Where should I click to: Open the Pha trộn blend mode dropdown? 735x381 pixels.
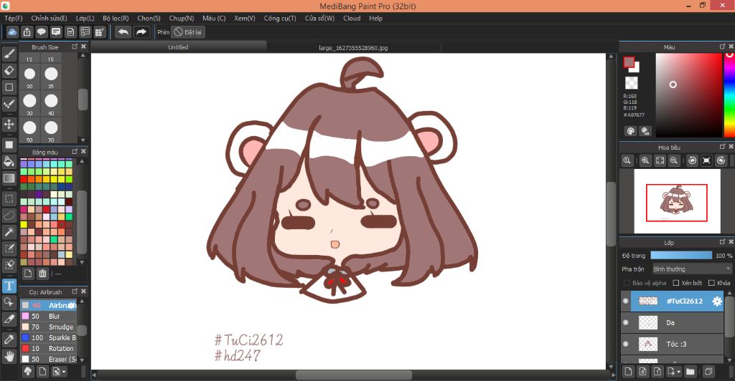tap(692, 269)
